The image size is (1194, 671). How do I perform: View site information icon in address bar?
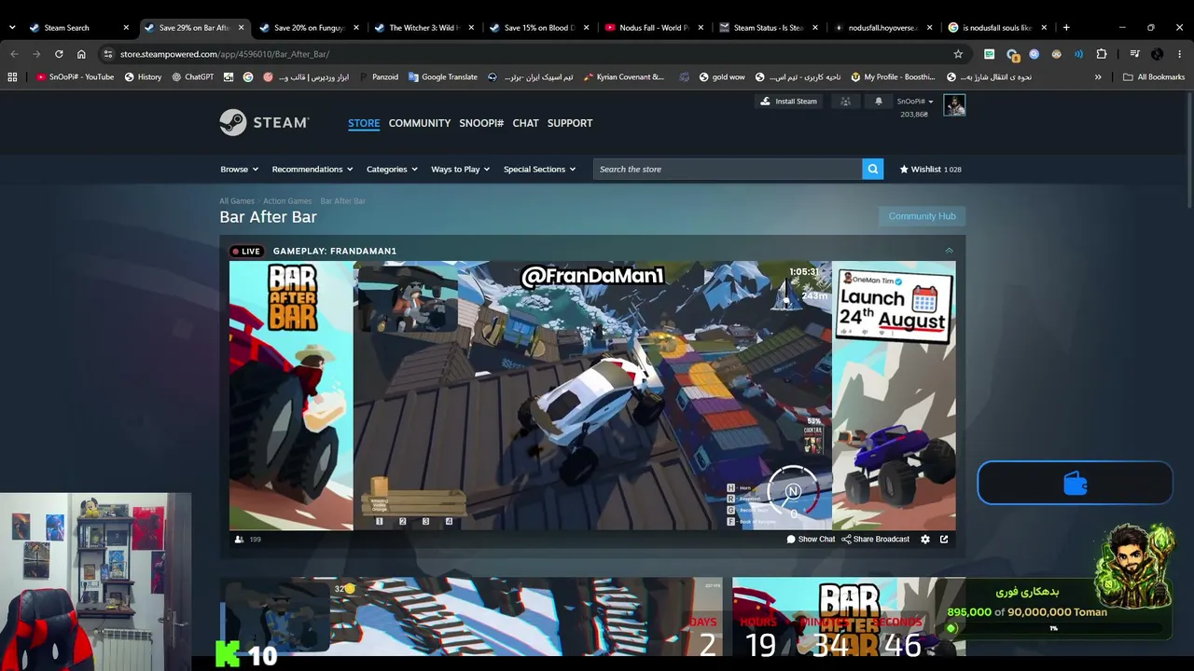[x=108, y=54]
